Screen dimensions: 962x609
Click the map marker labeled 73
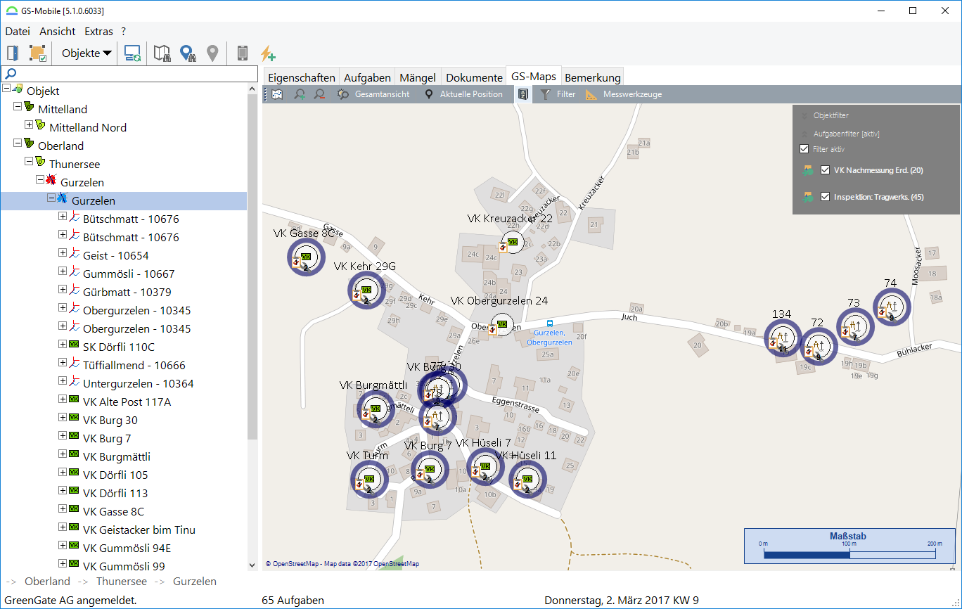tap(855, 327)
